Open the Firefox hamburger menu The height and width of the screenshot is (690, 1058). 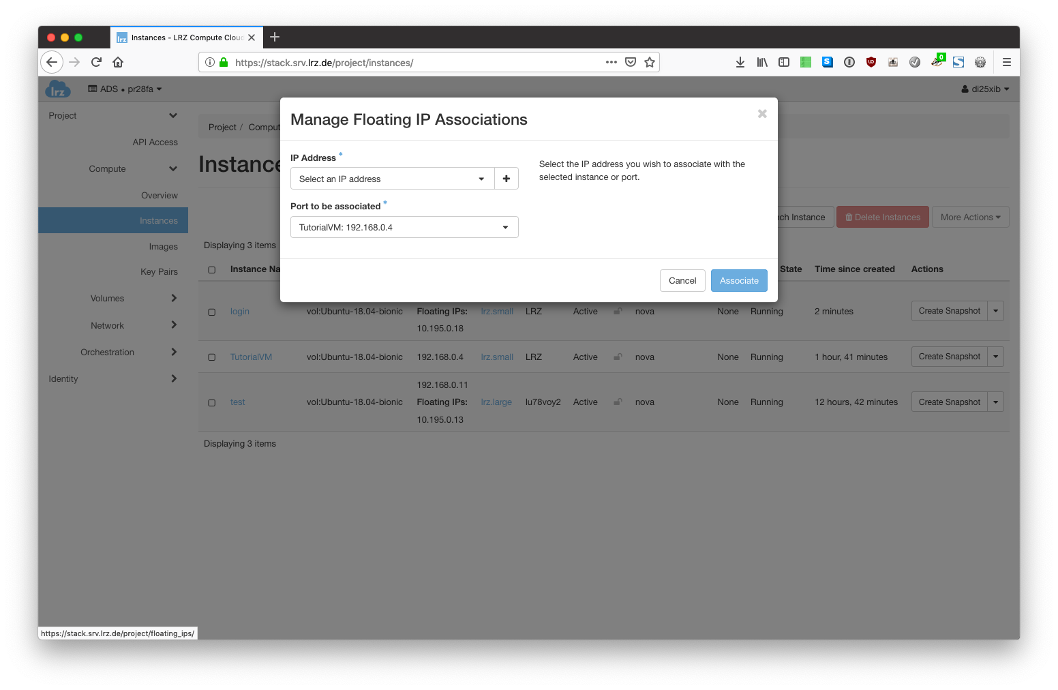[1006, 62]
